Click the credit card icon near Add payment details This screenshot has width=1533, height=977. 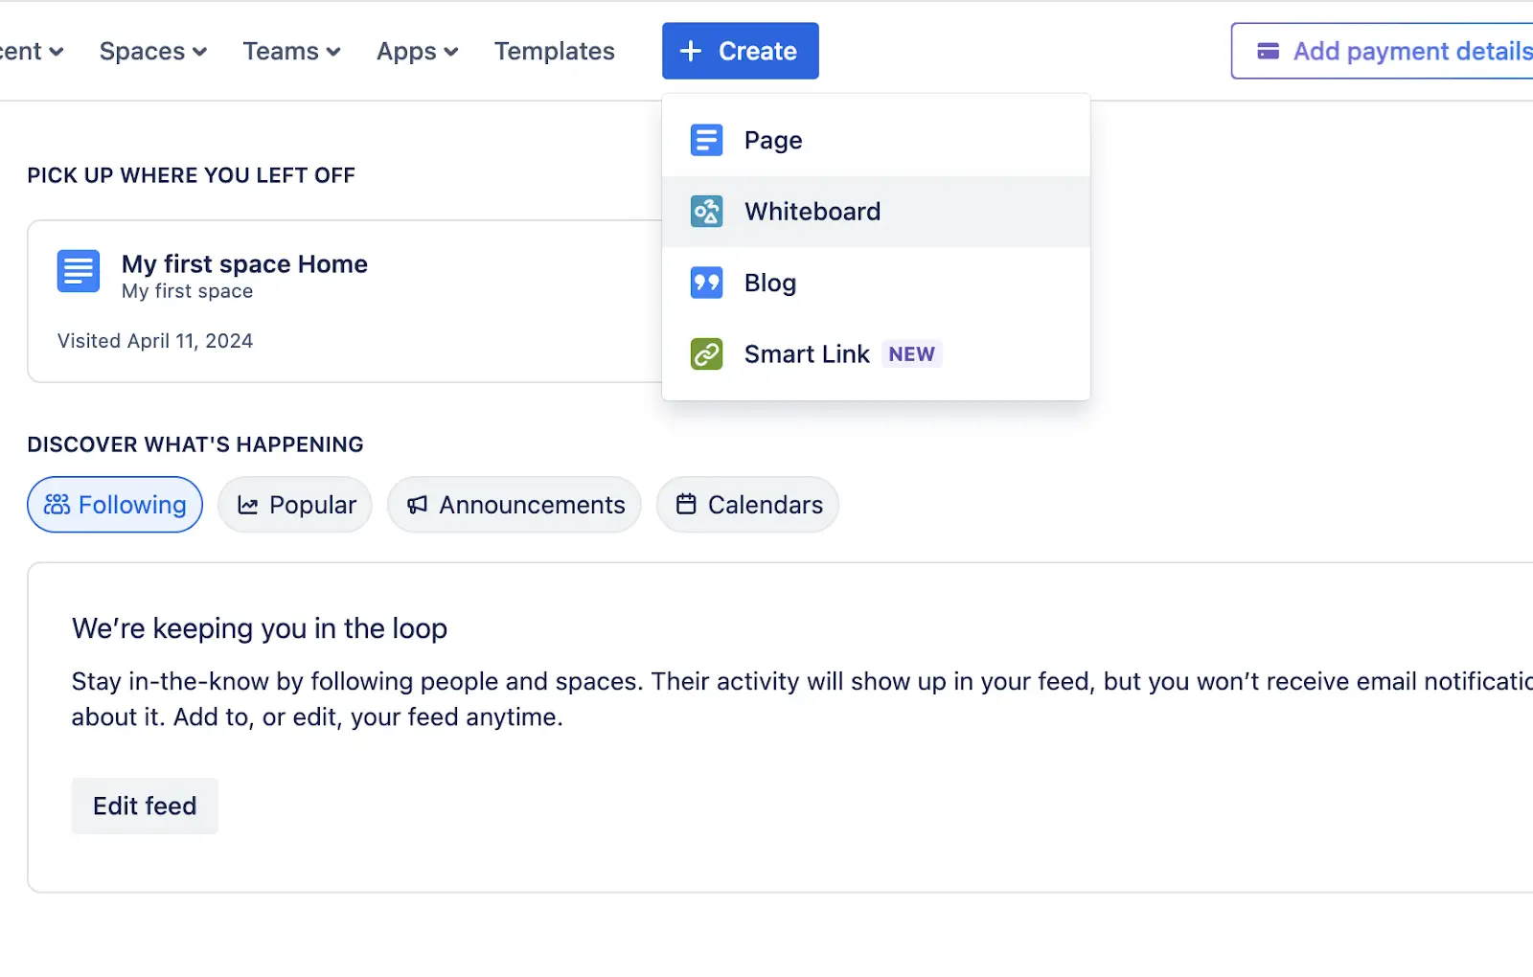coord(1267,51)
